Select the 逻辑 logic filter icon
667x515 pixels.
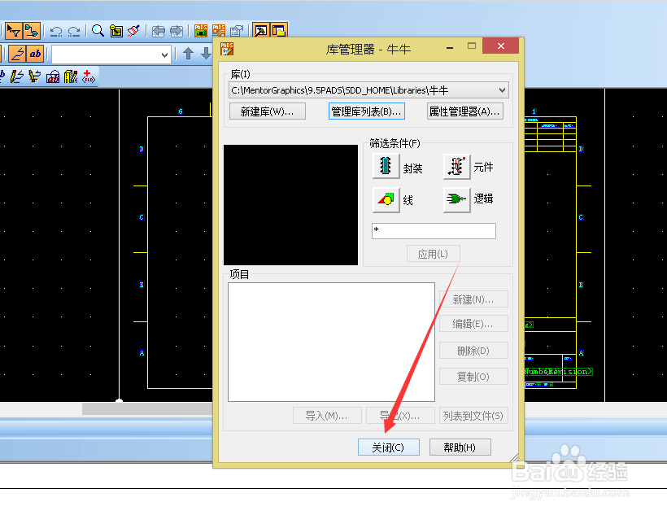pos(457,199)
